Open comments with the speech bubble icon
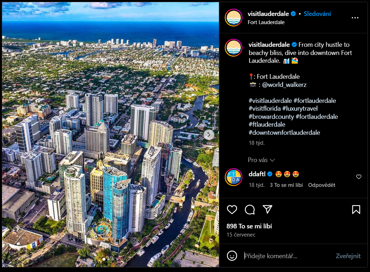370x272 pixels. click(x=250, y=210)
